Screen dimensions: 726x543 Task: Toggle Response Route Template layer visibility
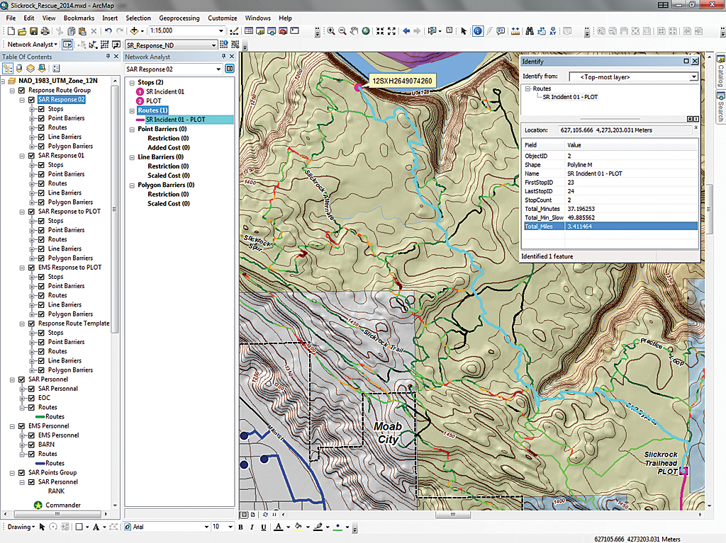click(31, 324)
